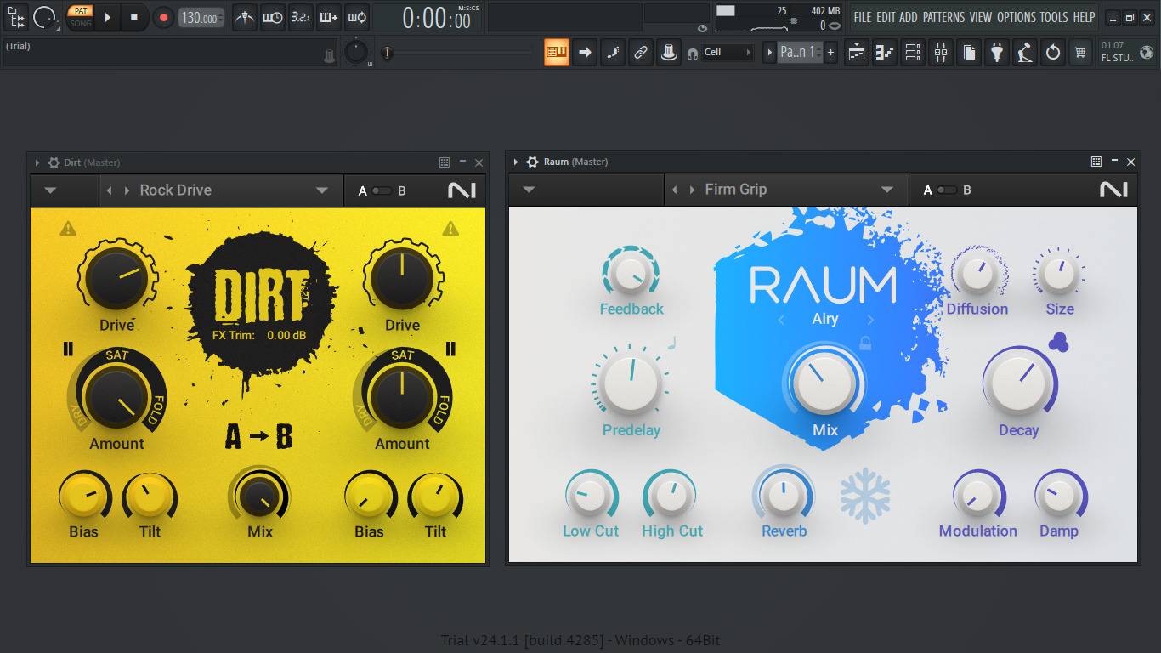Viewport: 1161px width, 653px height.
Task: Open the Dirt main menu dropdown arrow
Action: (50, 190)
